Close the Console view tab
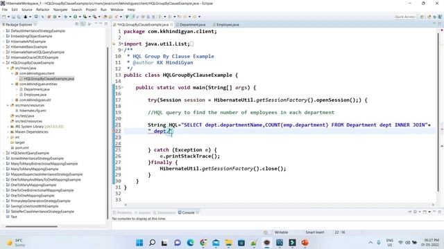This screenshot has width=444, height=249. click(x=198, y=212)
